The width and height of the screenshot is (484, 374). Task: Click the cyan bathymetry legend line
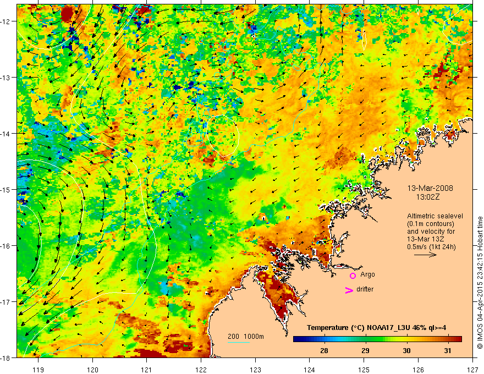click(239, 342)
